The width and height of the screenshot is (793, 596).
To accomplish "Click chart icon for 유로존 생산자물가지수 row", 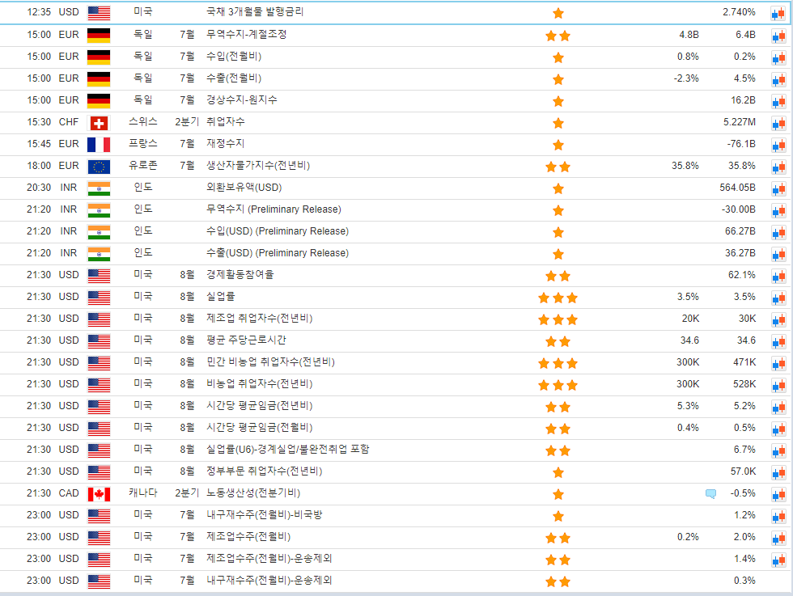I will click(x=778, y=167).
